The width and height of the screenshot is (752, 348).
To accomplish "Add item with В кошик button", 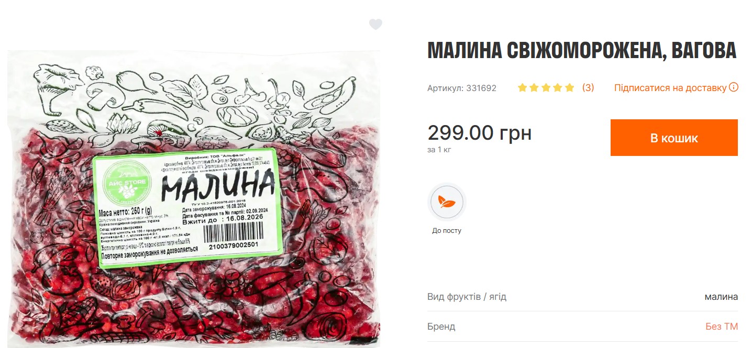I will click(x=674, y=138).
